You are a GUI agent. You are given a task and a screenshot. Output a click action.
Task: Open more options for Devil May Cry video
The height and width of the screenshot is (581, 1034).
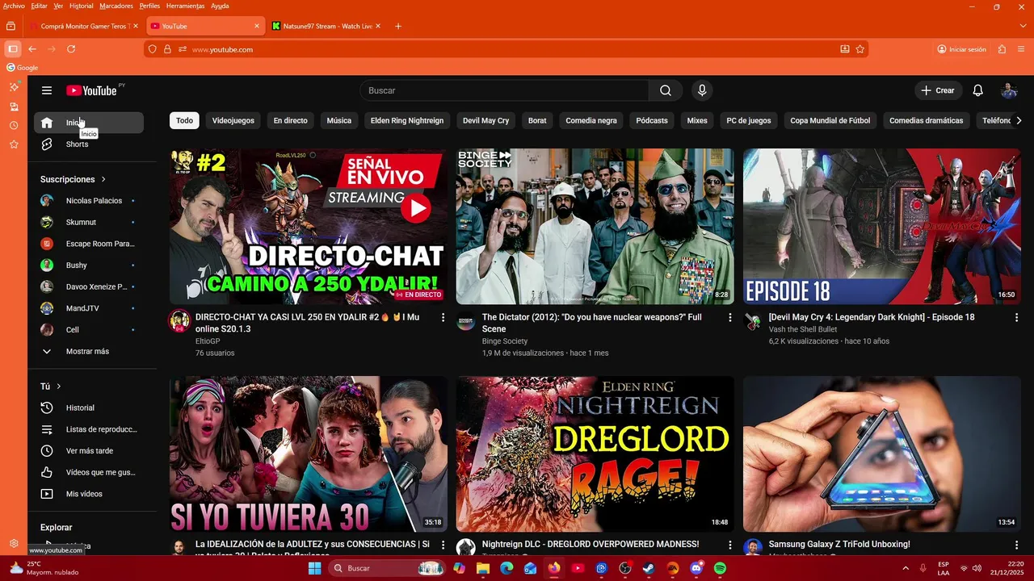pos(1016,318)
